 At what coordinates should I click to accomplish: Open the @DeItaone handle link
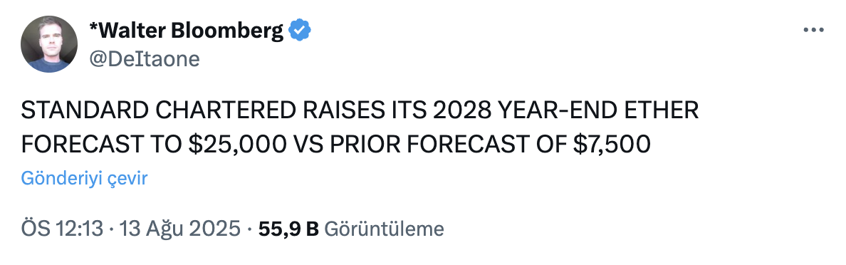(144, 59)
